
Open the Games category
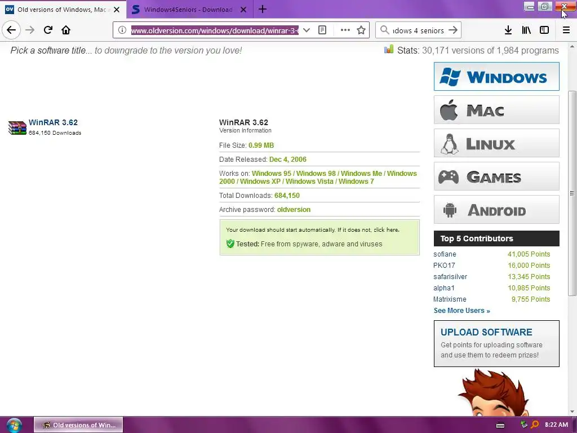(x=496, y=176)
